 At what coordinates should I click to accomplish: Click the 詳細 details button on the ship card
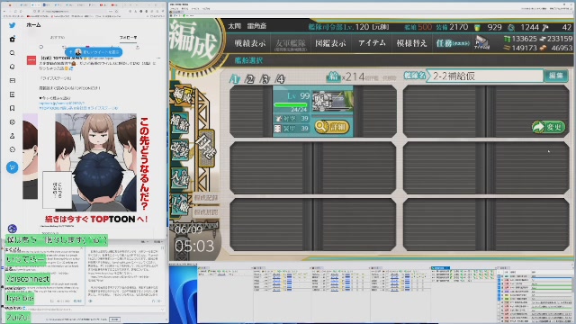coord(332,127)
